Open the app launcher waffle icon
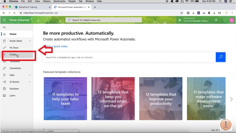The width and height of the screenshot is (236, 133). point(4,20)
